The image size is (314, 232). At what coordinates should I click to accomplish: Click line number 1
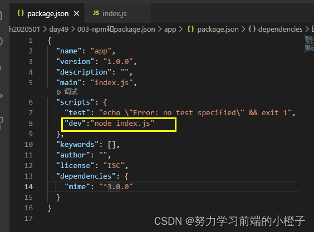click(x=31, y=41)
